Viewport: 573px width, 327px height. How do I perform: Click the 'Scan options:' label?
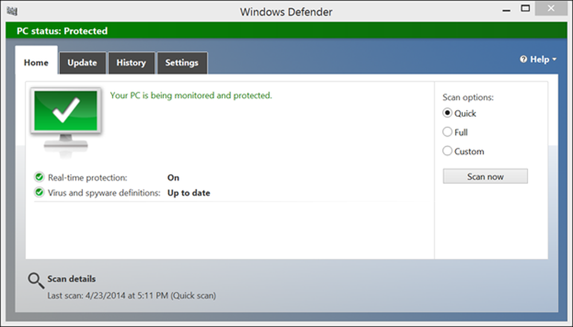[x=468, y=97]
